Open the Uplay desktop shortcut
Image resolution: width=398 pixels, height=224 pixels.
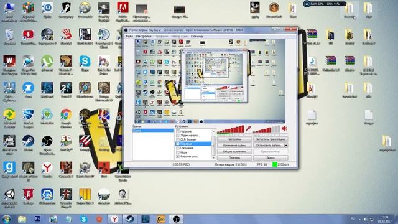(x=47, y=10)
